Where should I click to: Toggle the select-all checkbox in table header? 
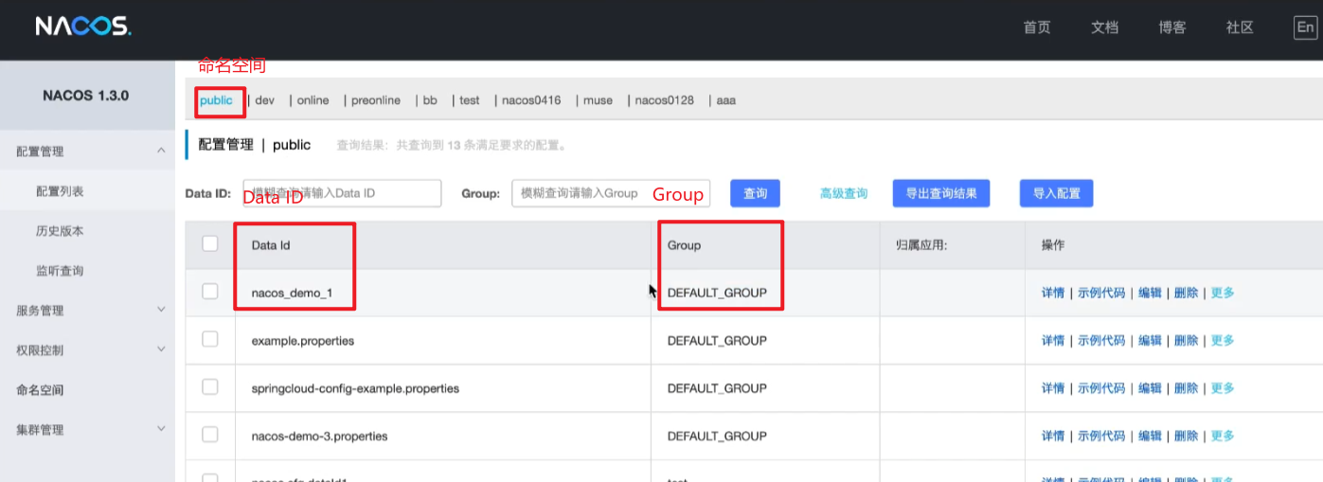click(x=210, y=244)
